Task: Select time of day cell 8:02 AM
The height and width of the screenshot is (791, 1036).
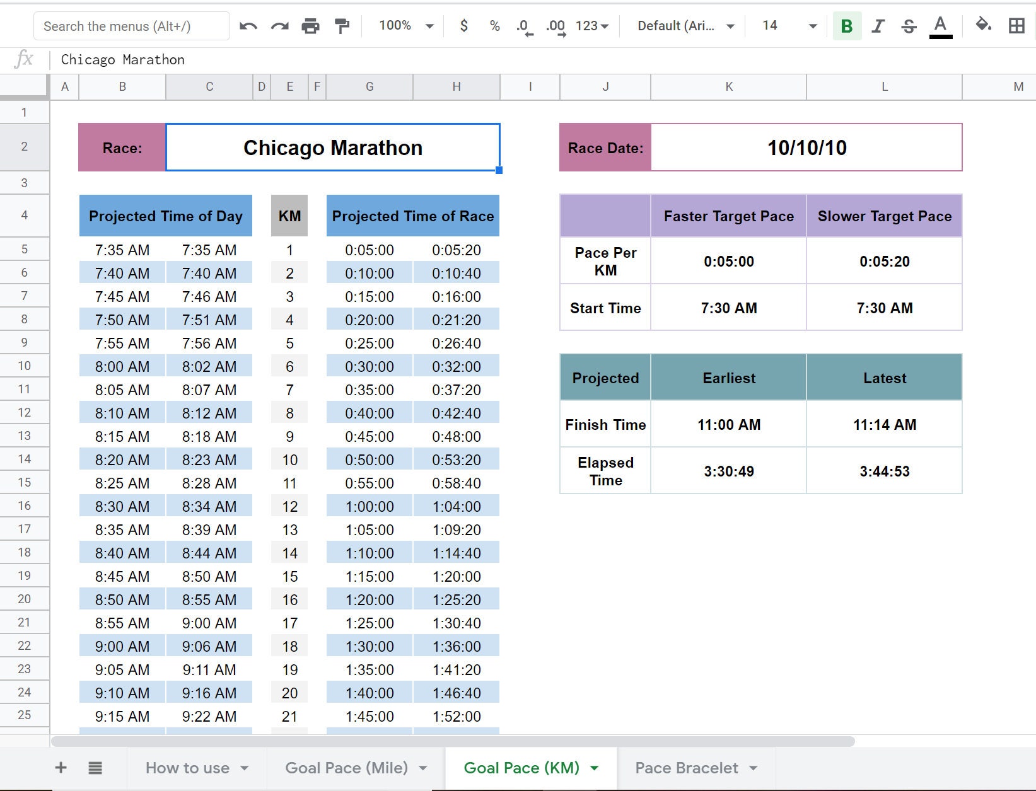Action: pos(209,366)
